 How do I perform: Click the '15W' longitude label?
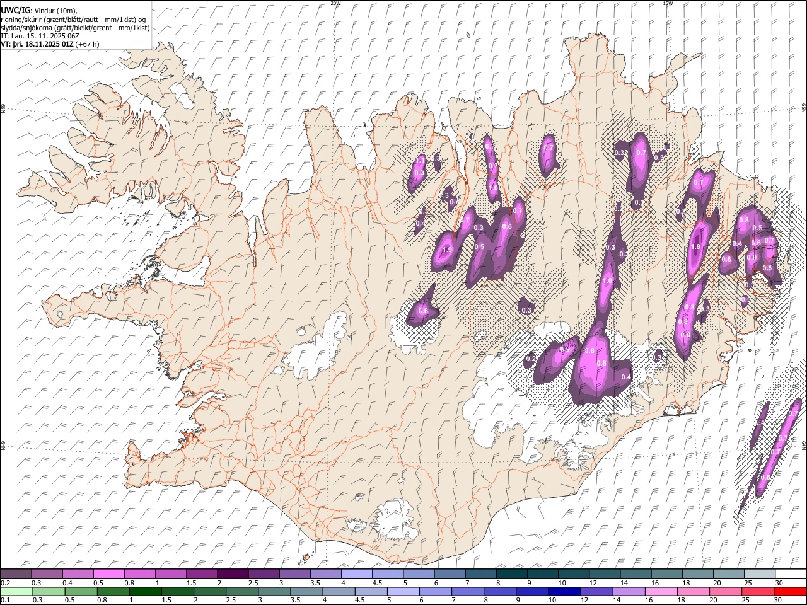pyautogui.click(x=668, y=3)
